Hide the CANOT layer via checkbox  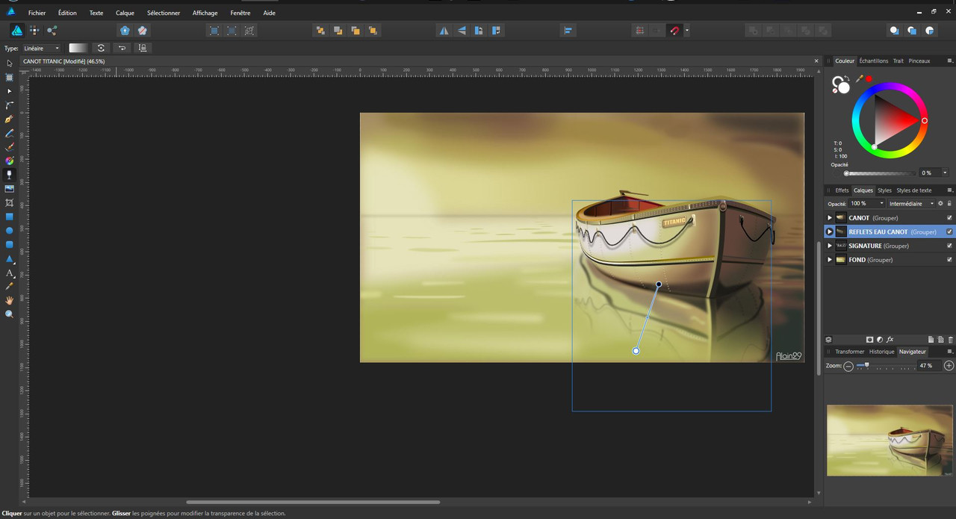949,218
